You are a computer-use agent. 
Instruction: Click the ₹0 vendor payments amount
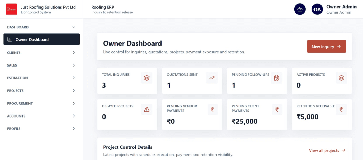tap(171, 121)
